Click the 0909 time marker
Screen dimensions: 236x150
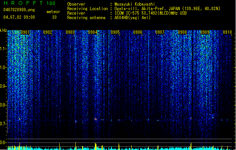pos(205,32)
